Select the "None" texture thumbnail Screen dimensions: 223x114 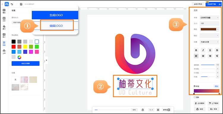[x=15, y=80]
